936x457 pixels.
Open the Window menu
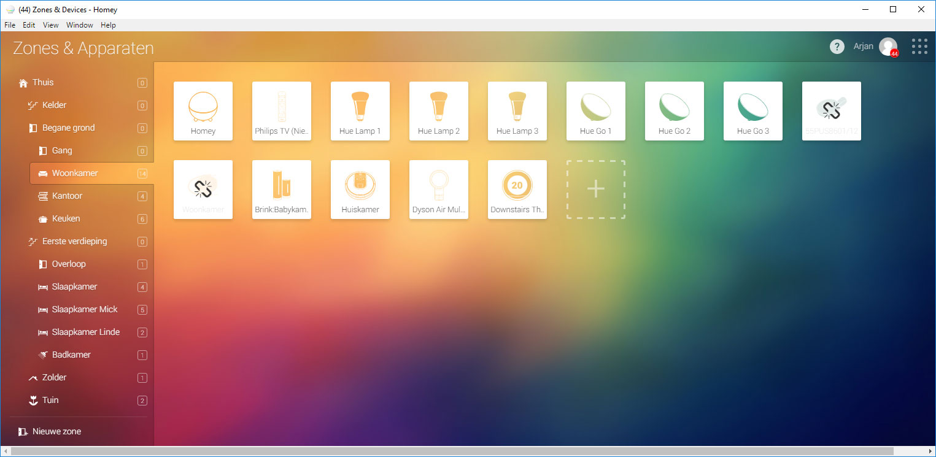tap(80, 25)
